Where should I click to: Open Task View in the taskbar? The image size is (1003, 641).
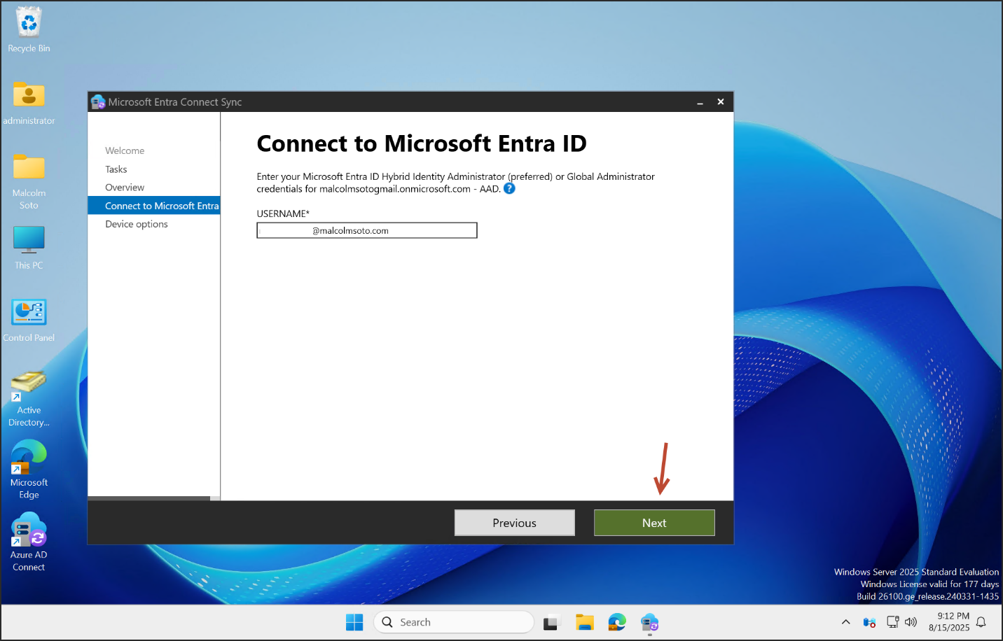tap(552, 622)
